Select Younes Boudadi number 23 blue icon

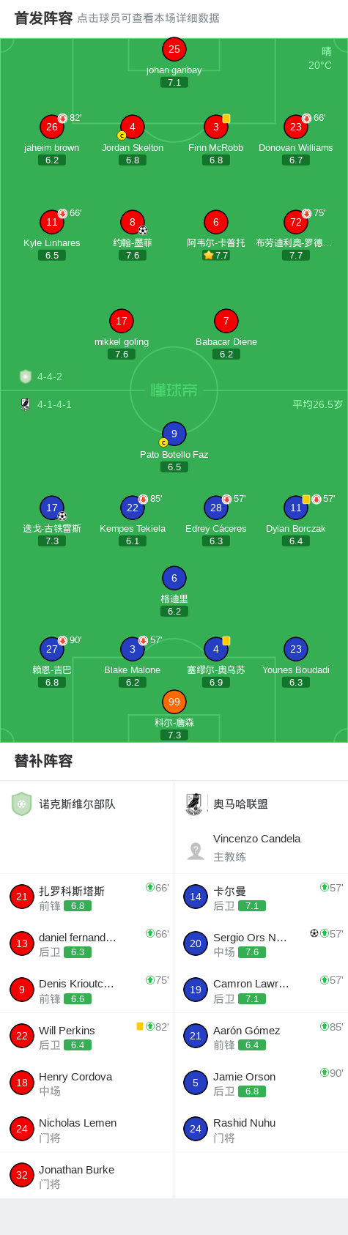[x=296, y=649]
